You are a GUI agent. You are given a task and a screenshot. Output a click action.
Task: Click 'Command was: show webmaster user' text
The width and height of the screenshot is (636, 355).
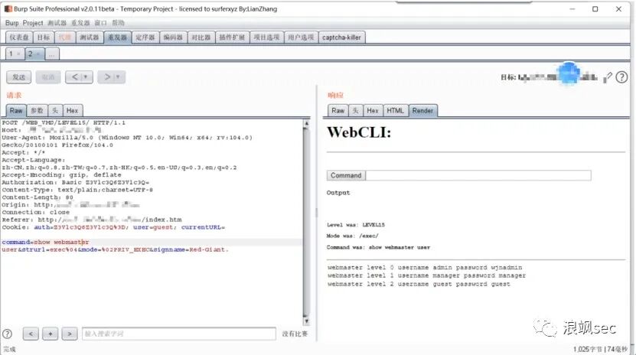378,247
